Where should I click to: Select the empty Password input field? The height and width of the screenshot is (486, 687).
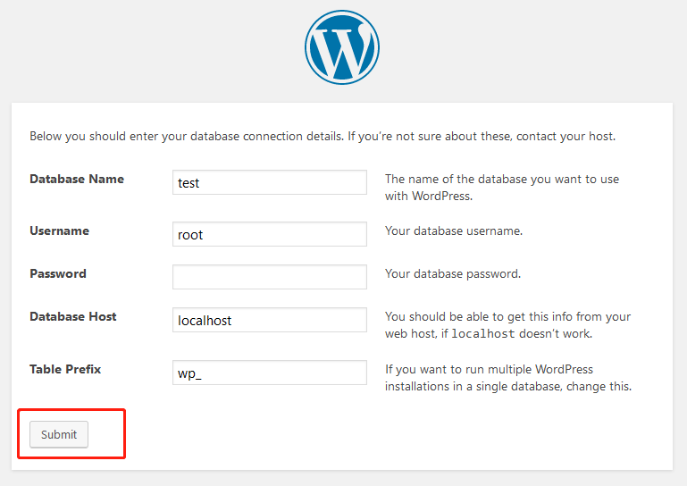(x=269, y=277)
